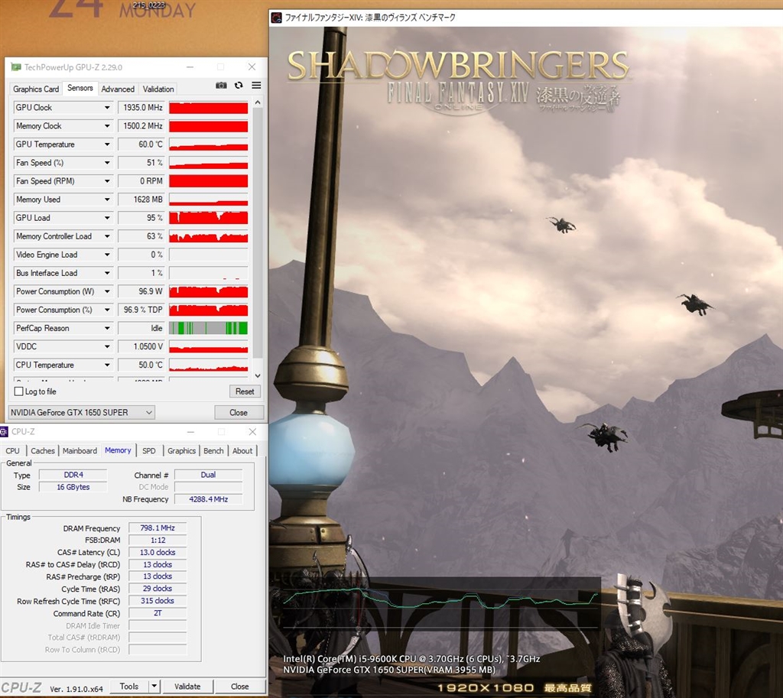The image size is (783, 698).
Task: Click the Command Rate value 2T
Action: click(x=158, y=613)
